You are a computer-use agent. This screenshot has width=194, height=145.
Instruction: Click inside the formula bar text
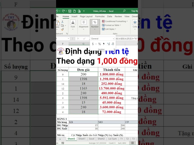127,39
